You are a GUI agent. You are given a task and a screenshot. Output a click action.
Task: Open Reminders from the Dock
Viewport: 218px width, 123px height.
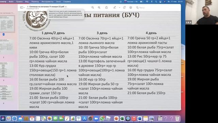click(x=38, y=119)
